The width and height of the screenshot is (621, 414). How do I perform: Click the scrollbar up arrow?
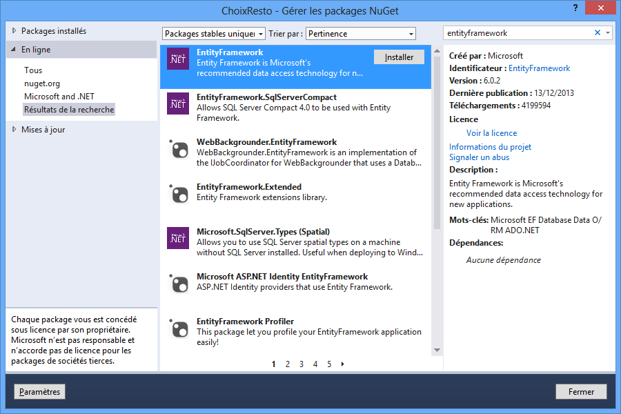(437, 50)
